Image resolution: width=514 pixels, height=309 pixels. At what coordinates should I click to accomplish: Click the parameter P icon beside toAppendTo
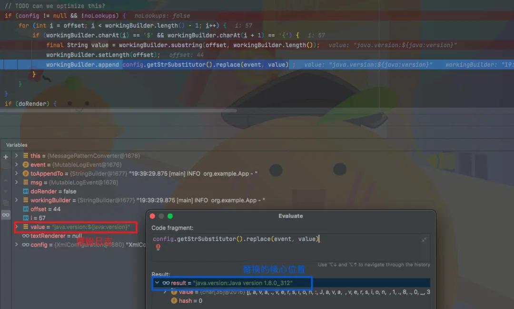[26, 173]
